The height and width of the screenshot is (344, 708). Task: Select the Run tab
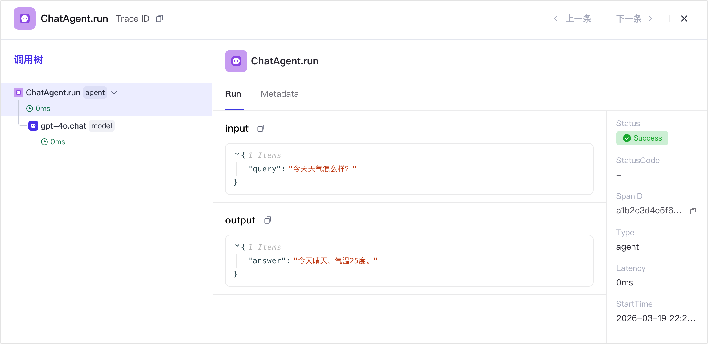pyautogui.click(x=233, y=94)
